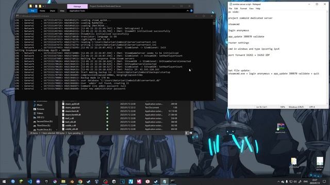
Task: Open zombie server text file on desktop
Action: [320, 163]
